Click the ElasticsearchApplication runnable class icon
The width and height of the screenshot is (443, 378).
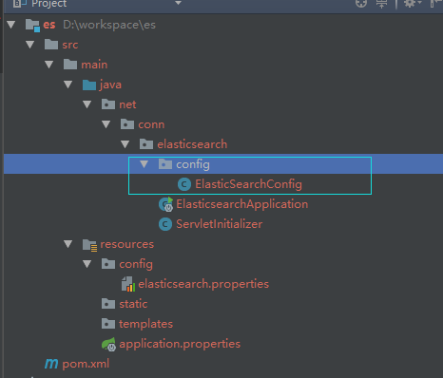165,204
